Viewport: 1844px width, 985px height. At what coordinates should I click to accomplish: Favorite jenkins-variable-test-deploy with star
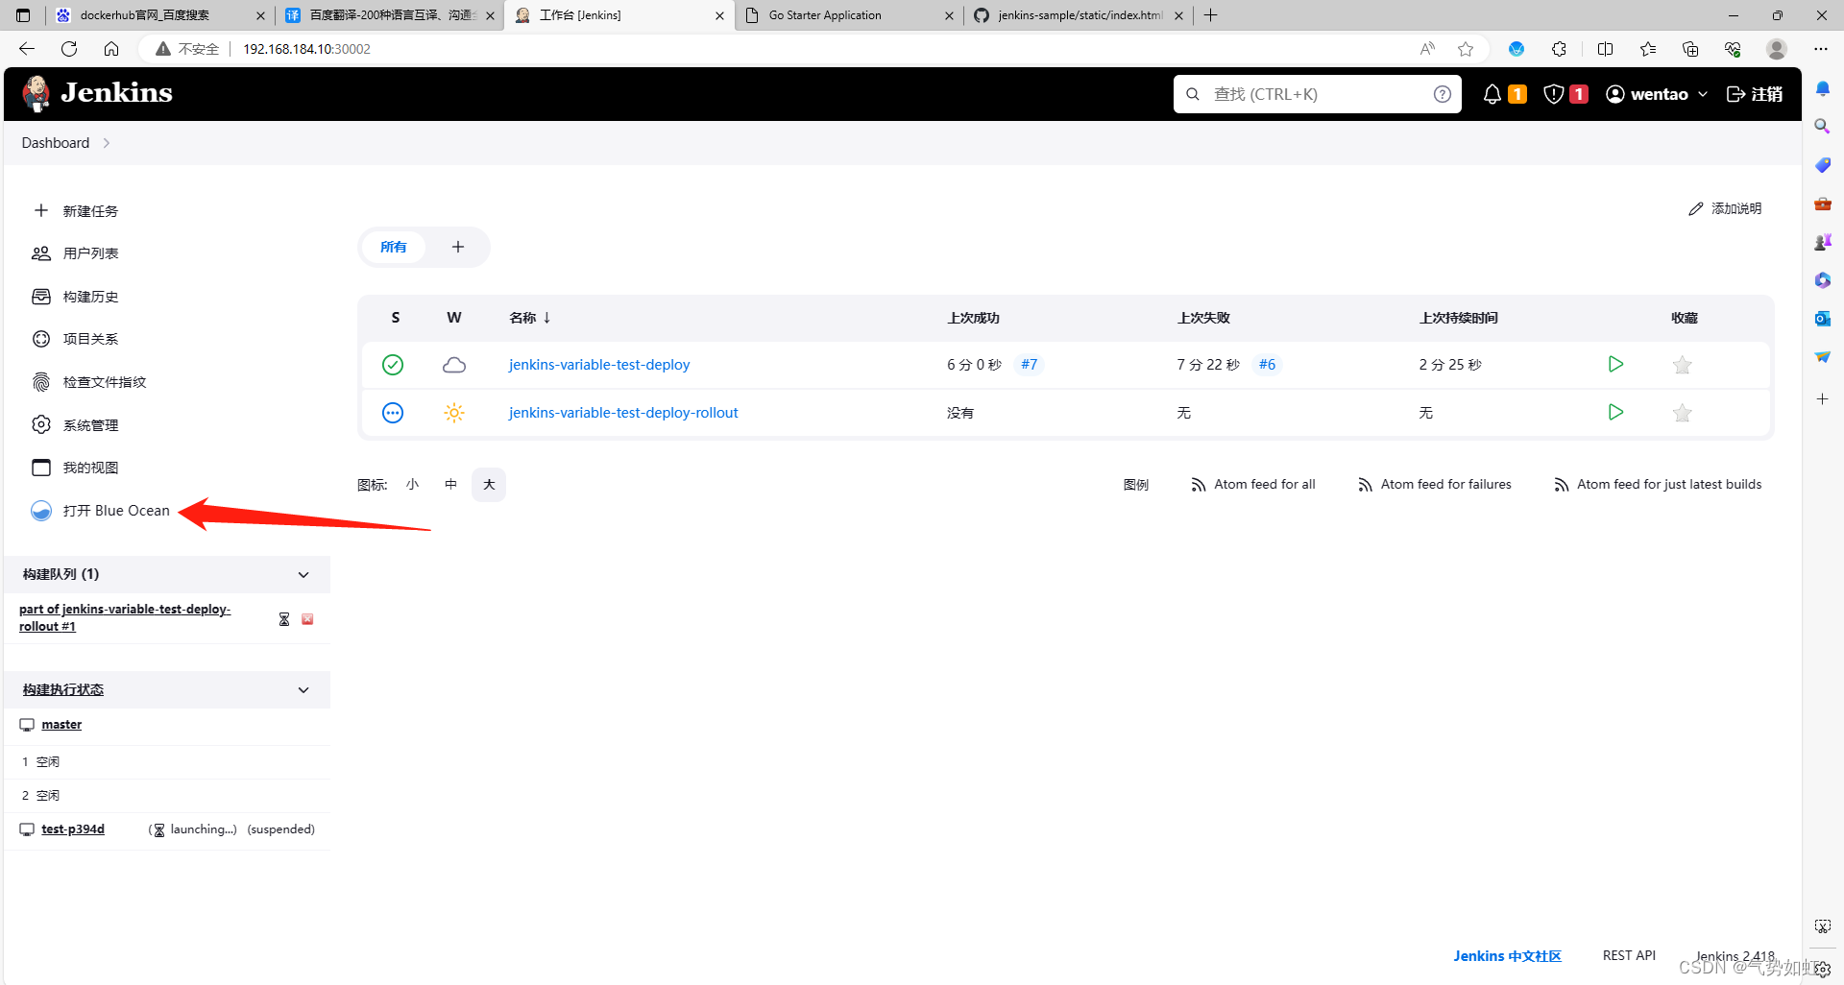pyautogui.click(x=1682, y=365)
